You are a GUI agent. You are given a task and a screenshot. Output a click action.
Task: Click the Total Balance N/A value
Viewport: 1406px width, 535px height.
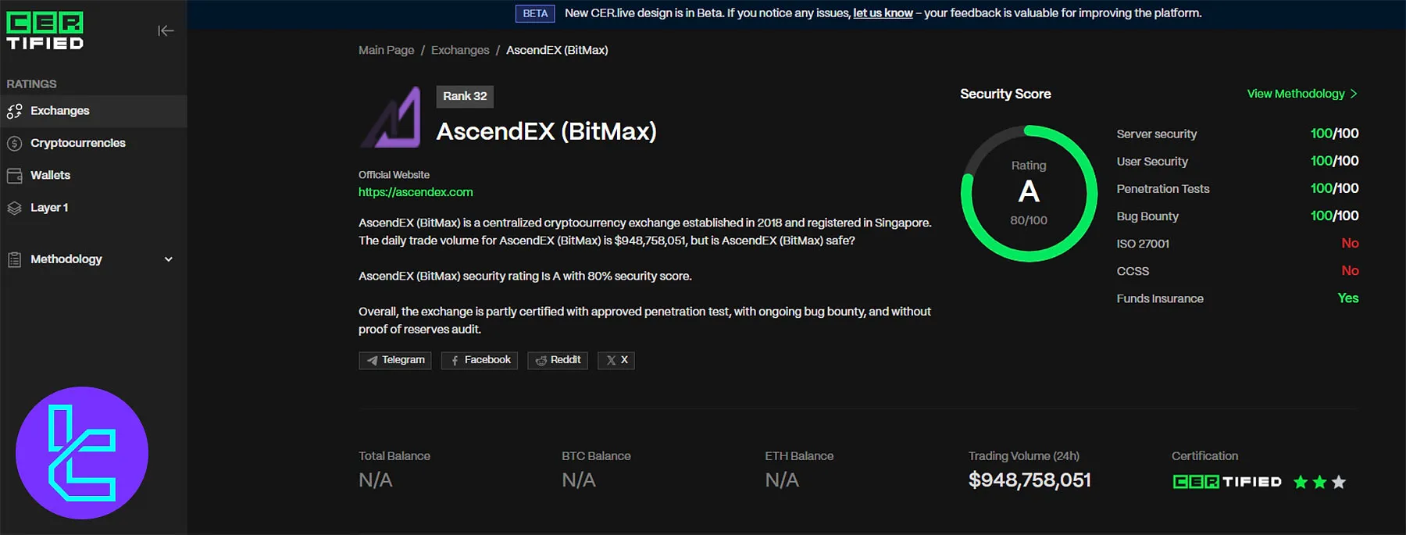[x=376, y=480]
